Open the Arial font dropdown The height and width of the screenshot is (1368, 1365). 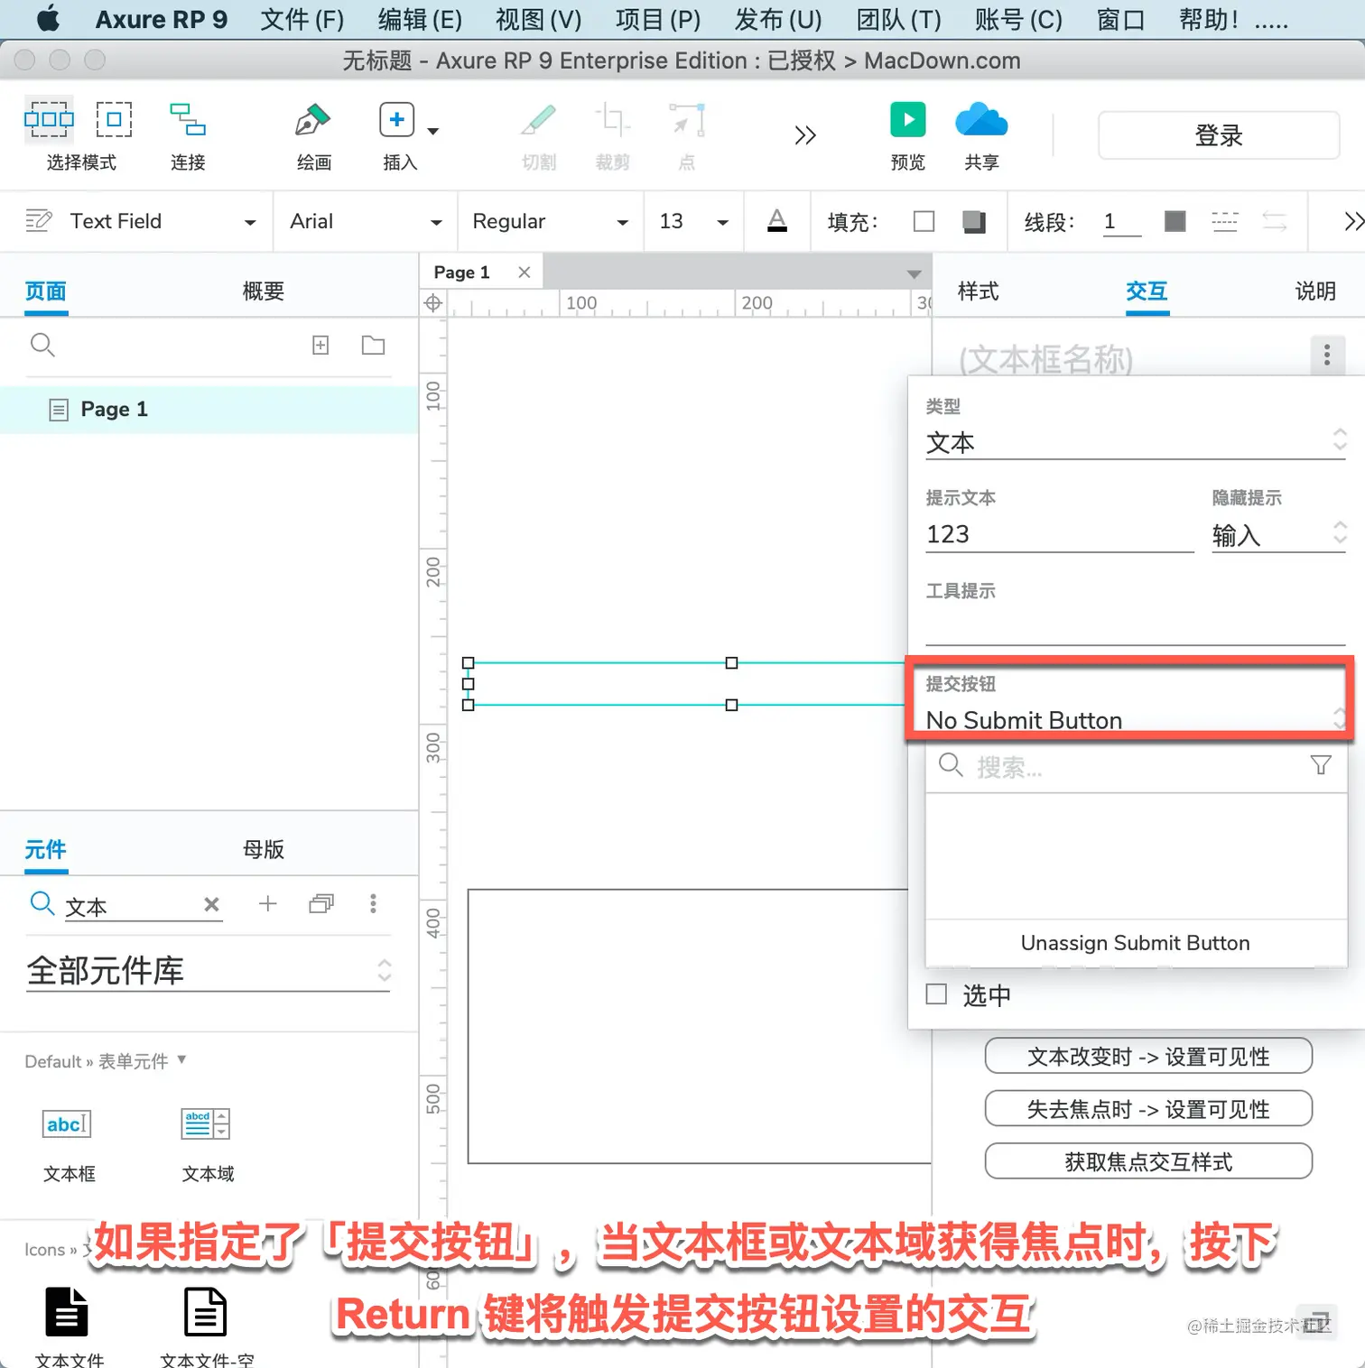tap(365, 221)
